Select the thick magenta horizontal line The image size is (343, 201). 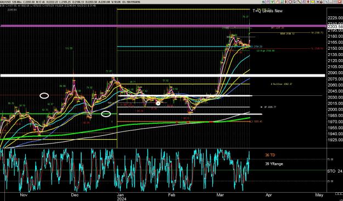[163, 26]
